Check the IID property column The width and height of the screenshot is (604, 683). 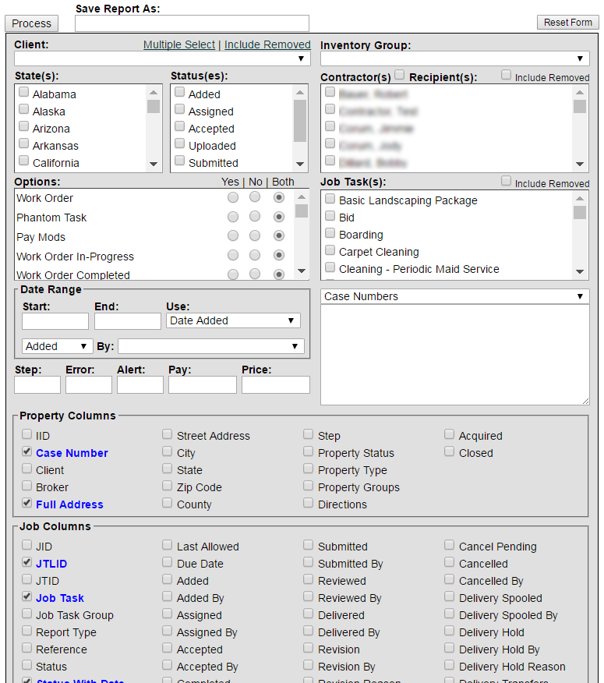click(x=27, y=434)
